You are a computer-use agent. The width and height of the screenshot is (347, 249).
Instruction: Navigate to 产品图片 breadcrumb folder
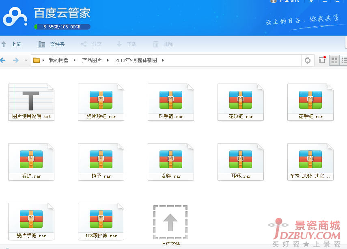click(x=92, y=60)
